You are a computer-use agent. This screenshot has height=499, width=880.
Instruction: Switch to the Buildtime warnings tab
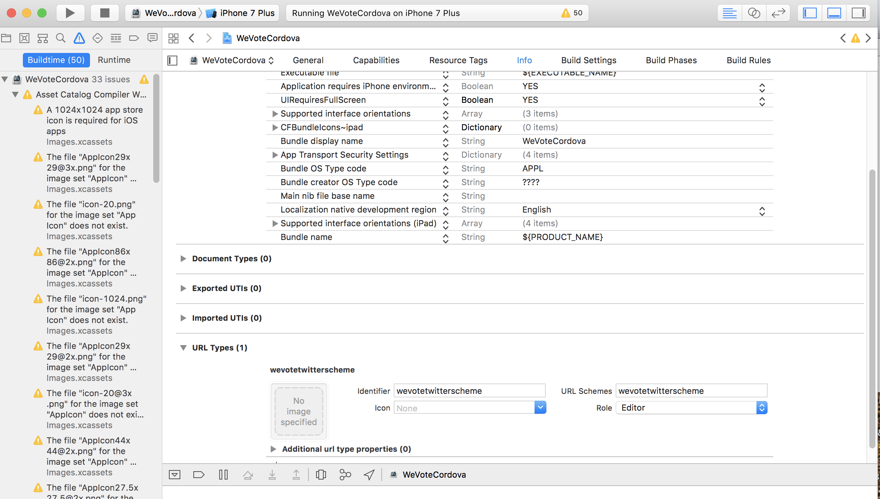56,59
